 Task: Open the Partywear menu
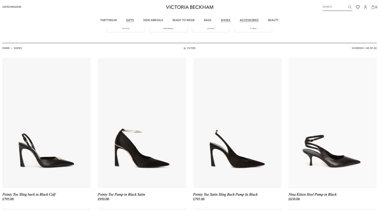tap(108, 20)
